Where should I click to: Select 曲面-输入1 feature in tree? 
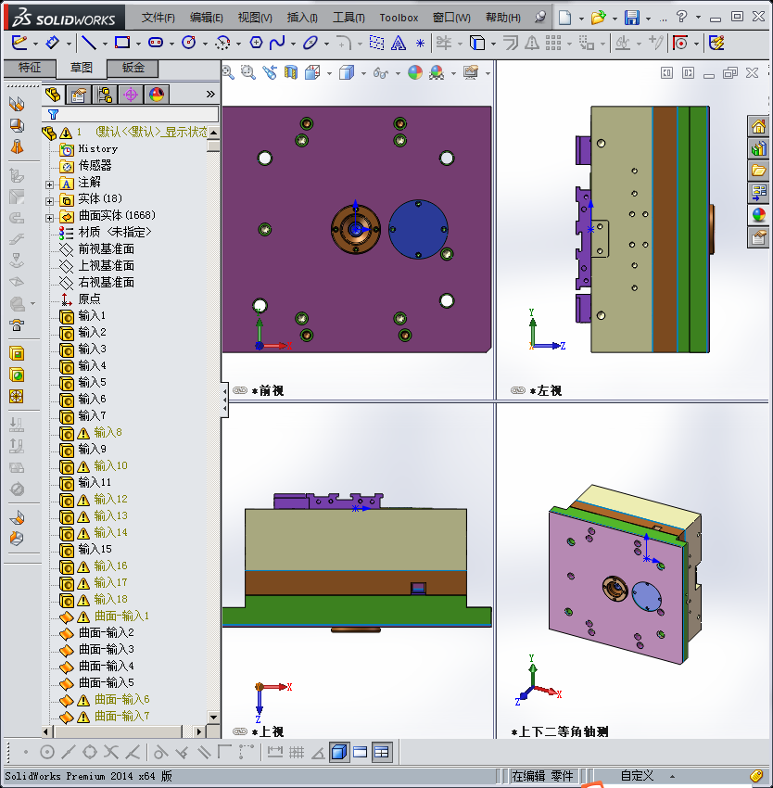(121, 616)
